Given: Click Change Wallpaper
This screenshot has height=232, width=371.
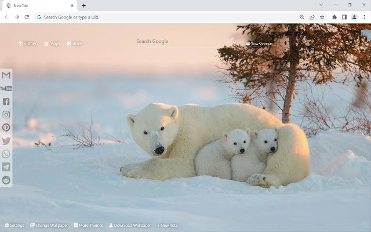Looking at the screenshot, I should click(49, 226).
